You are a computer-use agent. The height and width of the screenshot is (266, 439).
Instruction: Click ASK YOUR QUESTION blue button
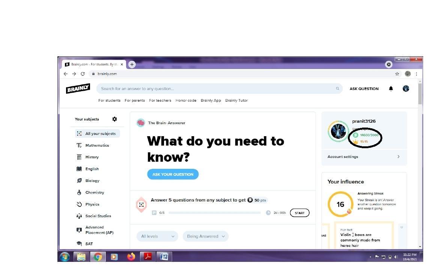(173, 174)
